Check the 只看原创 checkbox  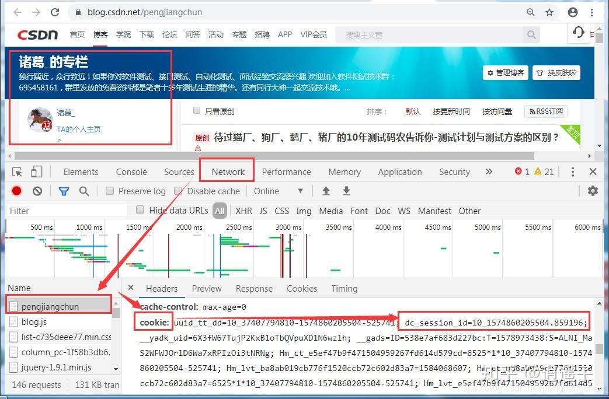point(197,111)
